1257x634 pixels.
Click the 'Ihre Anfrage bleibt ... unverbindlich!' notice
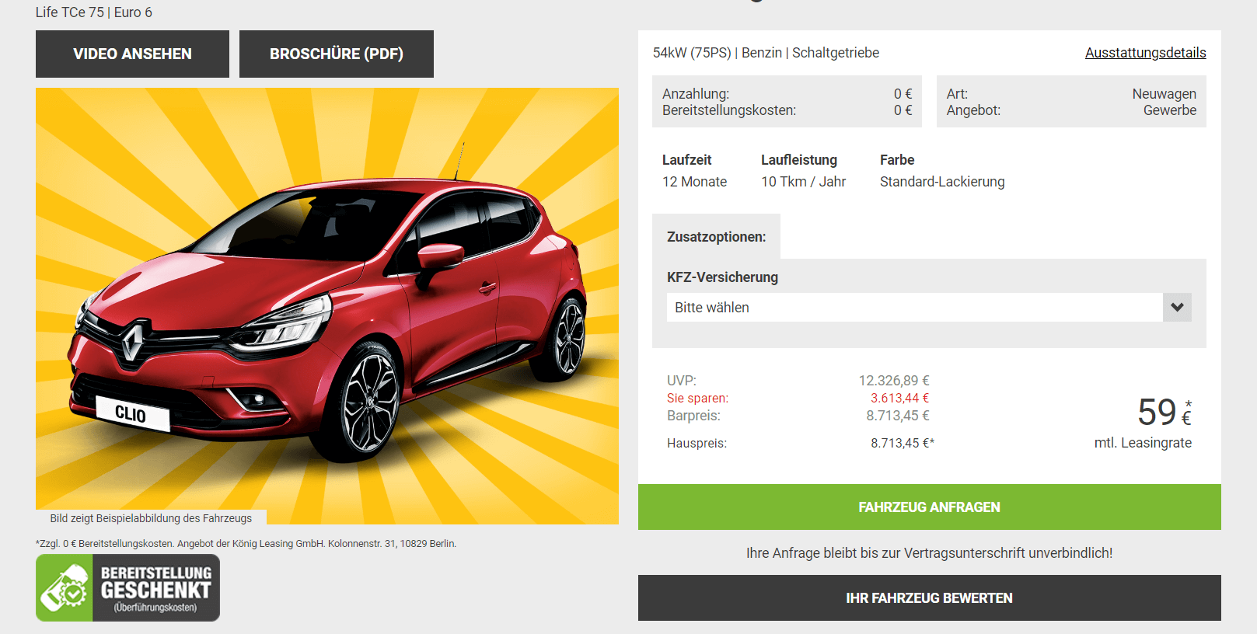tap(929, 553)
